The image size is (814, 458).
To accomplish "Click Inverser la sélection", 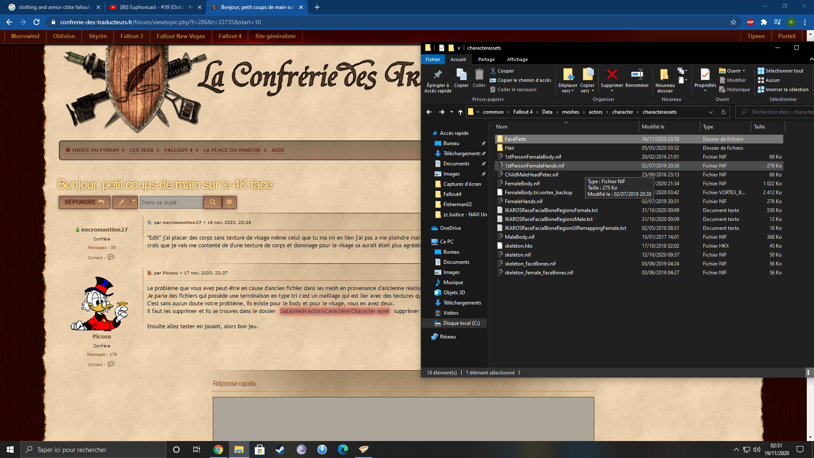I will pyautogui.click(x=783, y=89).
